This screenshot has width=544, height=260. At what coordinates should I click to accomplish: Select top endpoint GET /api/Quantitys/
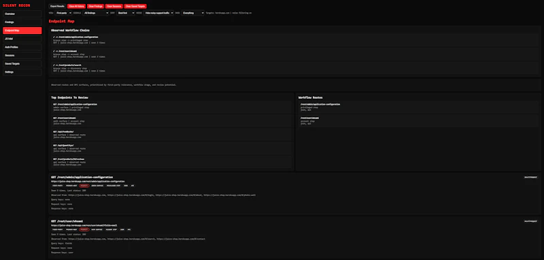pos(171,148)
